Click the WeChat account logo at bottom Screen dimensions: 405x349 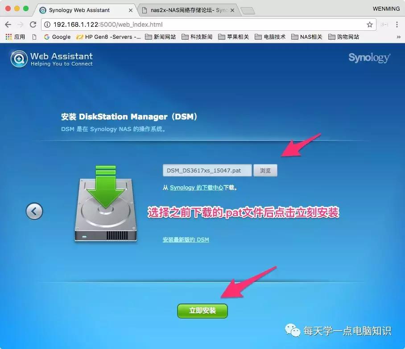pos(293,331)
